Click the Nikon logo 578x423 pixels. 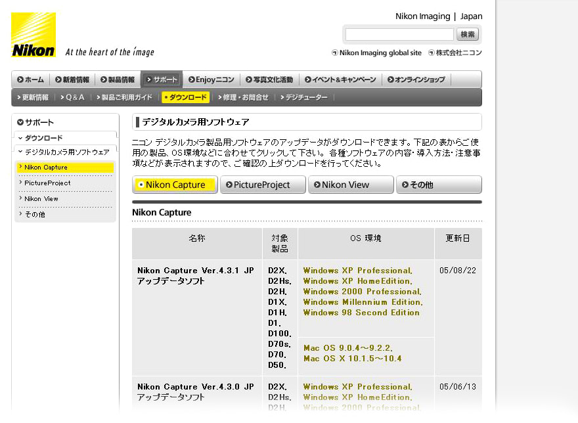[x=33, y=35]
